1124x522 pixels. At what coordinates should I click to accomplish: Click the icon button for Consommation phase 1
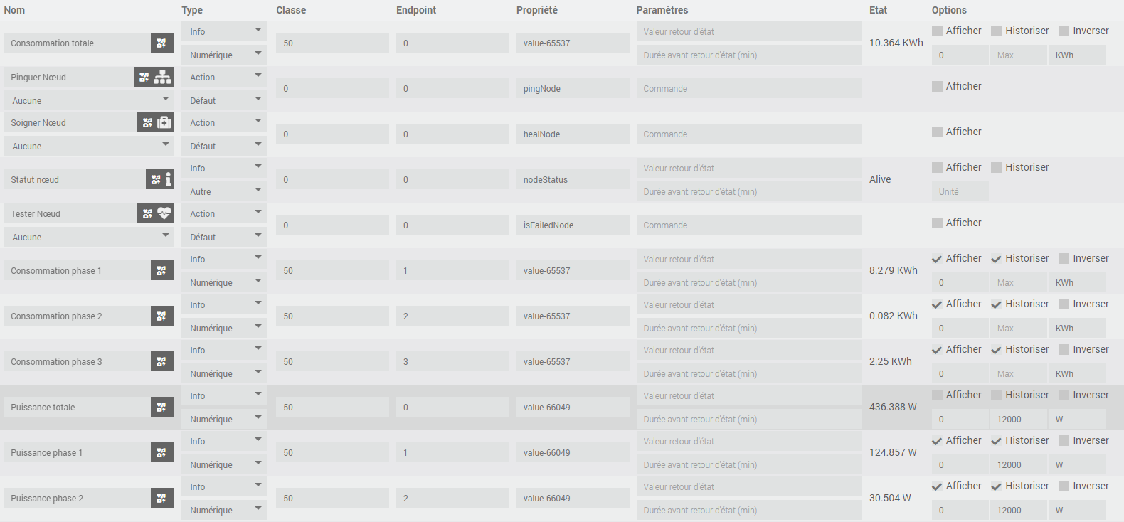click(x=162, y=270)
